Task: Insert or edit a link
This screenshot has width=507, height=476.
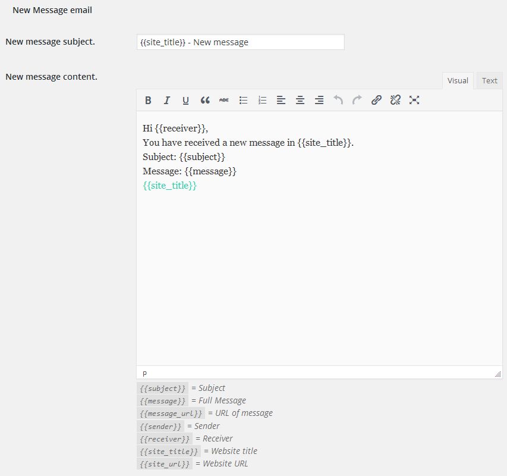Action: click(376, 101)
